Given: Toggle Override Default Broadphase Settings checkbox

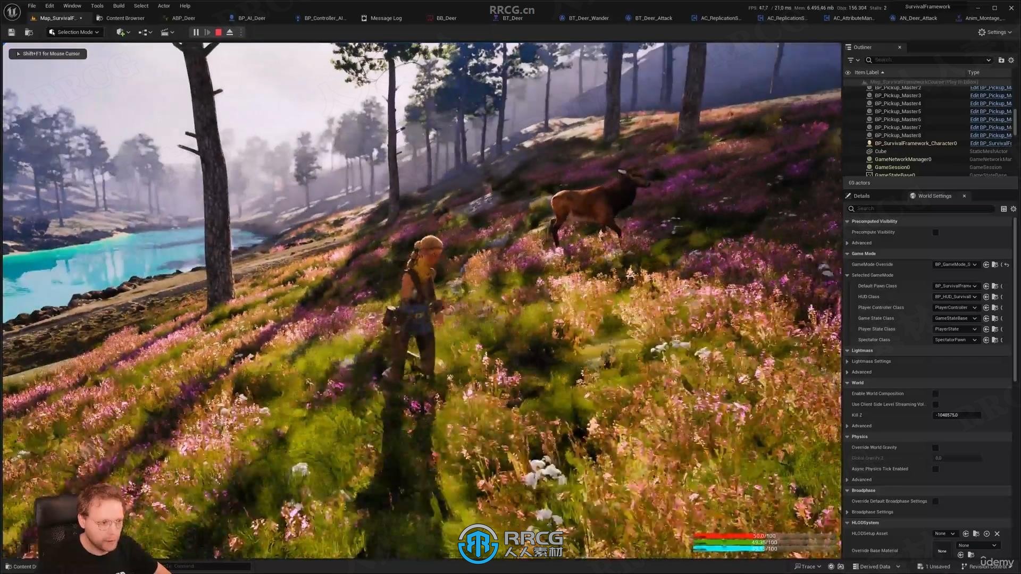Looking at the screenshot, I should 935,501.
